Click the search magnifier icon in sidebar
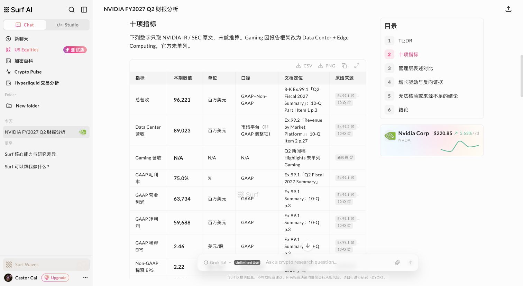The width and height of the screenshot is (523, 286). tap(72, 10)
